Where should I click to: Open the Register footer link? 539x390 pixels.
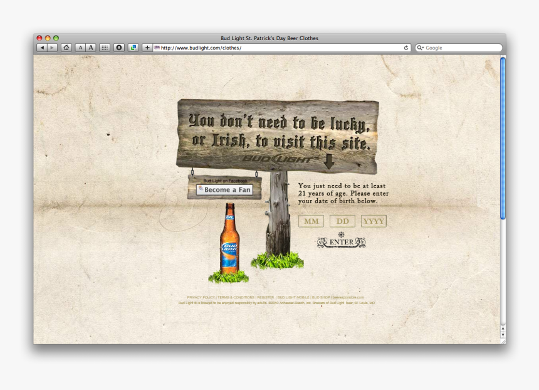point(266,297)
